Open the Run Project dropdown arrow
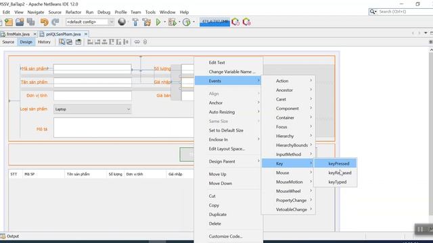This screenshot has width=433, height=243. pyautogui.click(x=164, y=22)
